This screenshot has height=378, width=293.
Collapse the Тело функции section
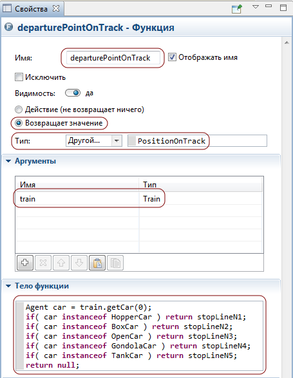pyautogui.click(x=8, y=286)
